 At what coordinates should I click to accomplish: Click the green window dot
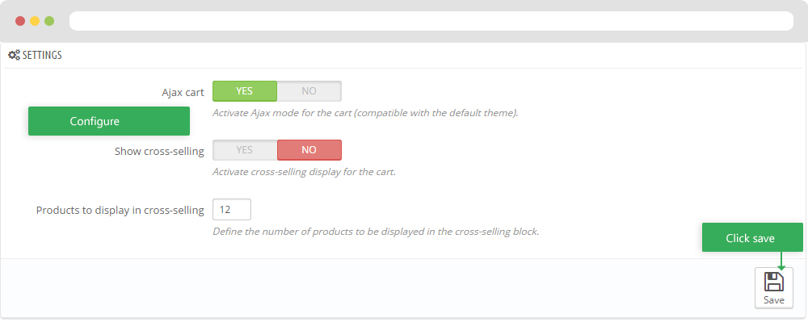(49, 21)
